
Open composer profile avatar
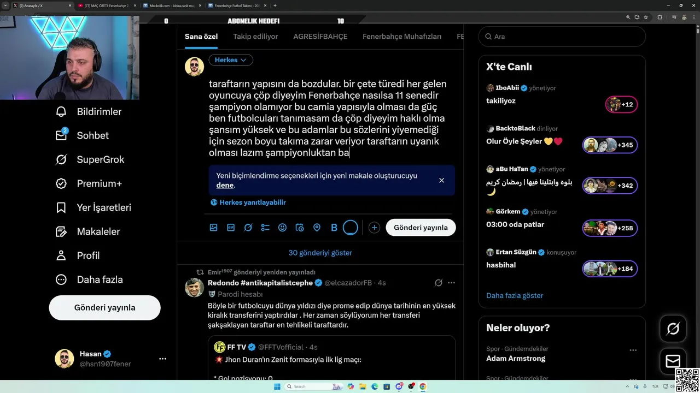[x=194, y=67]
